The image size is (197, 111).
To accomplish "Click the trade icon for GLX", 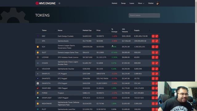I will click(157, 47).
